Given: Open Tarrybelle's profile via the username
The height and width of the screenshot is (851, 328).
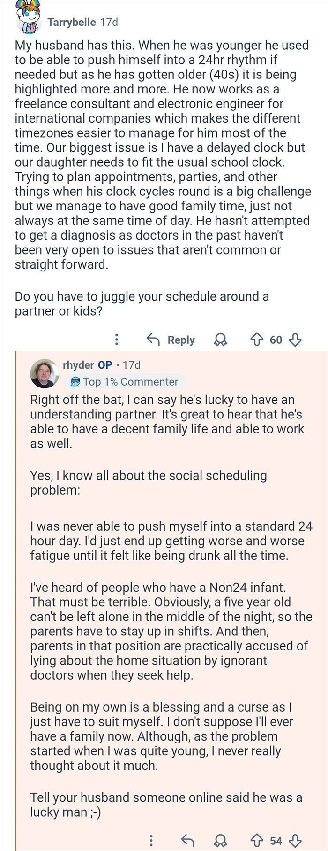Looking at the screenshot, I should tap(73, 22).
